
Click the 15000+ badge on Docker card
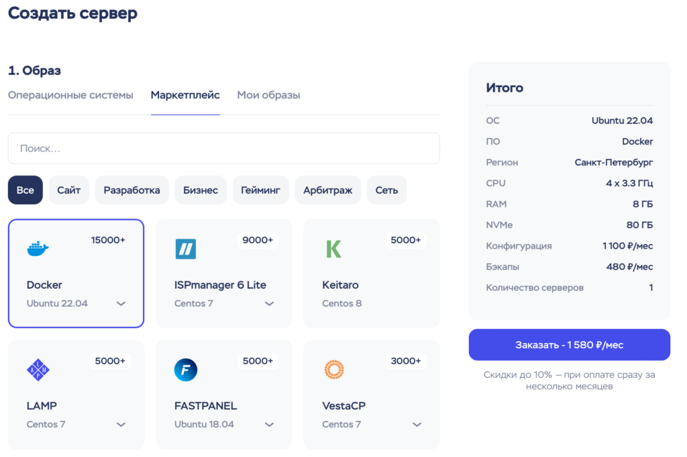(108, 240)
